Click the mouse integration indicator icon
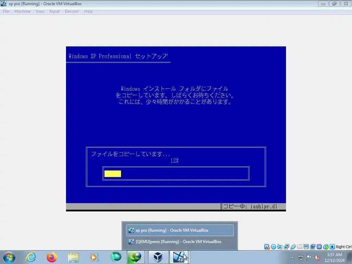 pos(326,247)
